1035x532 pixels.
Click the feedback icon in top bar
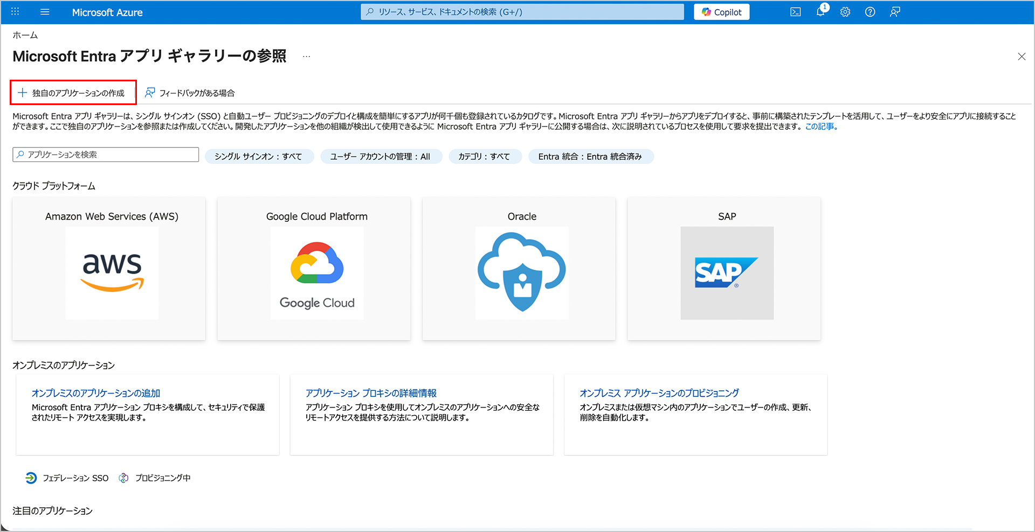pos(895,12)
